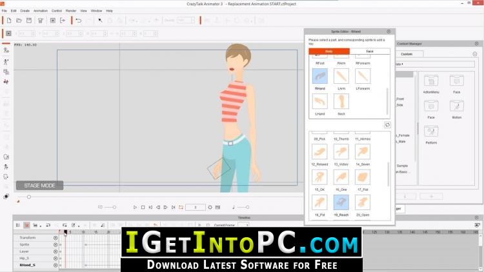Toggle the Transform track close circle
This screenshot has width=484, height=272.
[x=55, y=238]
